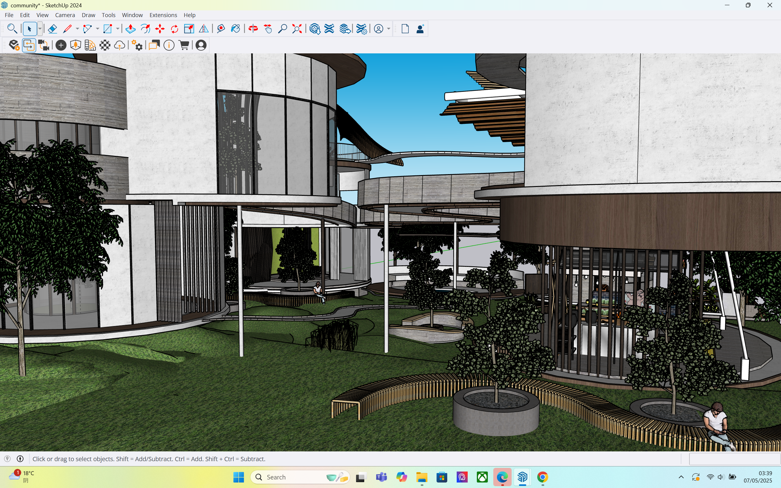The width and height of the screenshot is (781, 488).
Task: Open the Extensions menu
Action: [x=163, y=15]
